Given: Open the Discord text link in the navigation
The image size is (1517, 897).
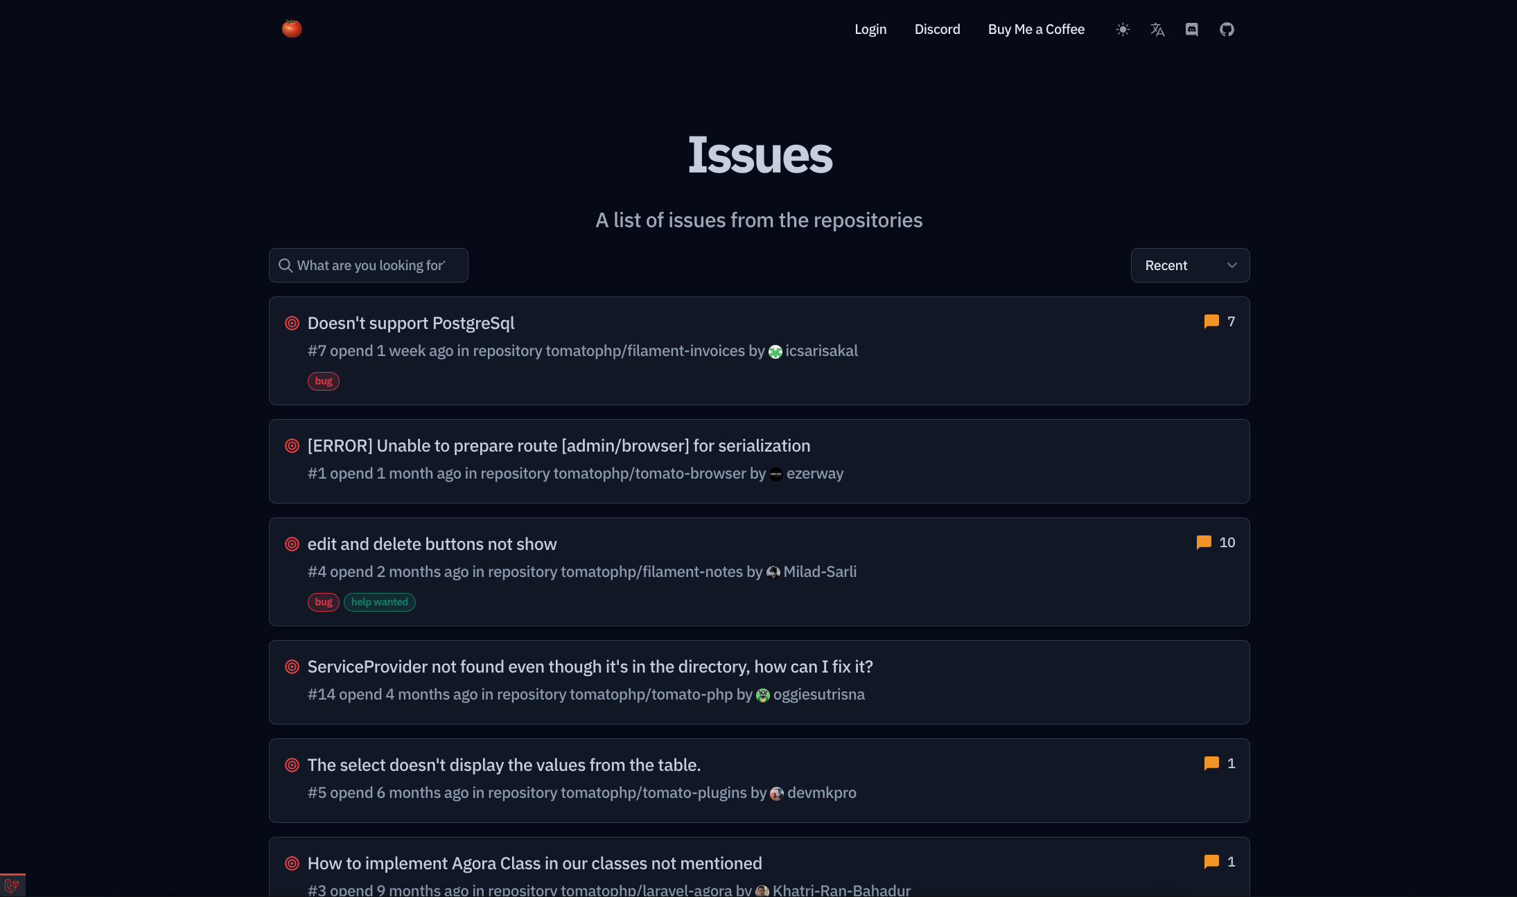Looking at the screenshot, I should point(937,29).
